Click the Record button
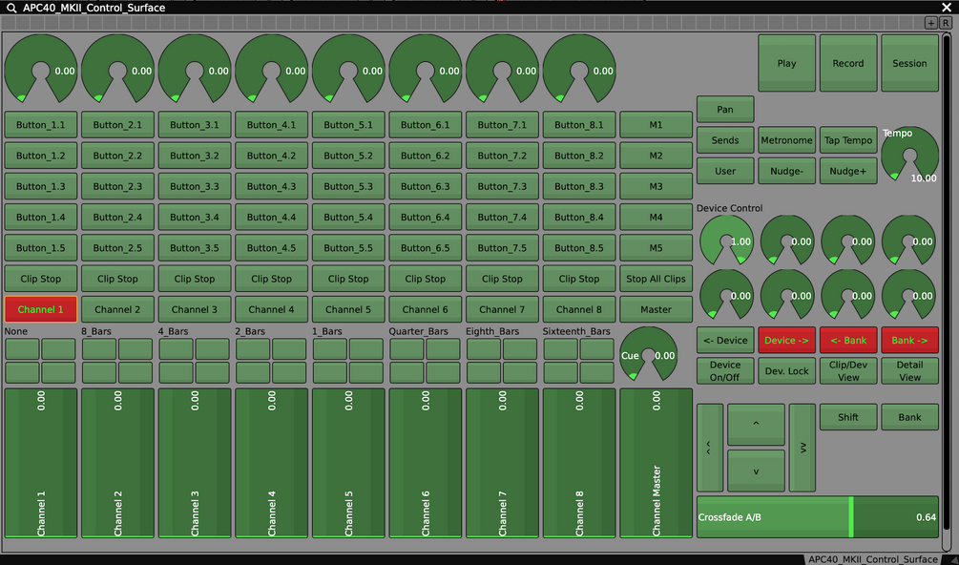The image size is (959, 565). pos(848,63)
